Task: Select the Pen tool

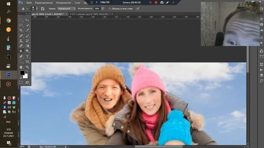Action: 21,56
